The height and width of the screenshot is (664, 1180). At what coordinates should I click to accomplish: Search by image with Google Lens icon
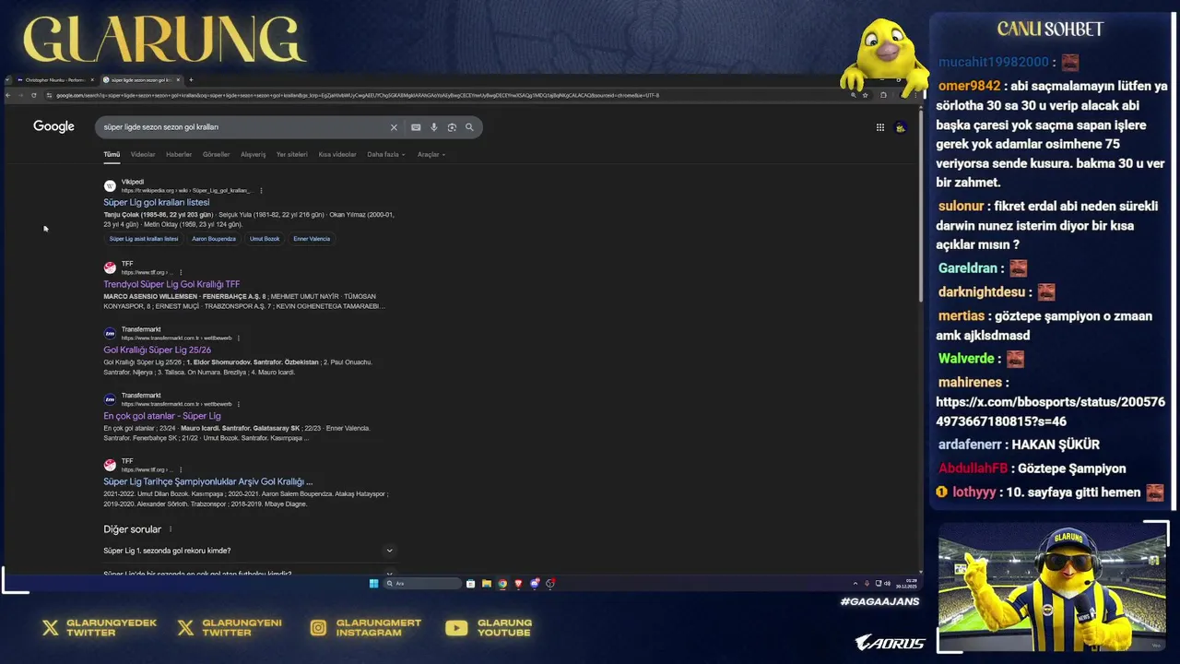click(x=452, y=127)
